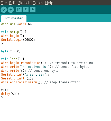Screen dimensions: 111x121
Task: Click the closing brace after Serial.begin
Action: pos(2,43)
